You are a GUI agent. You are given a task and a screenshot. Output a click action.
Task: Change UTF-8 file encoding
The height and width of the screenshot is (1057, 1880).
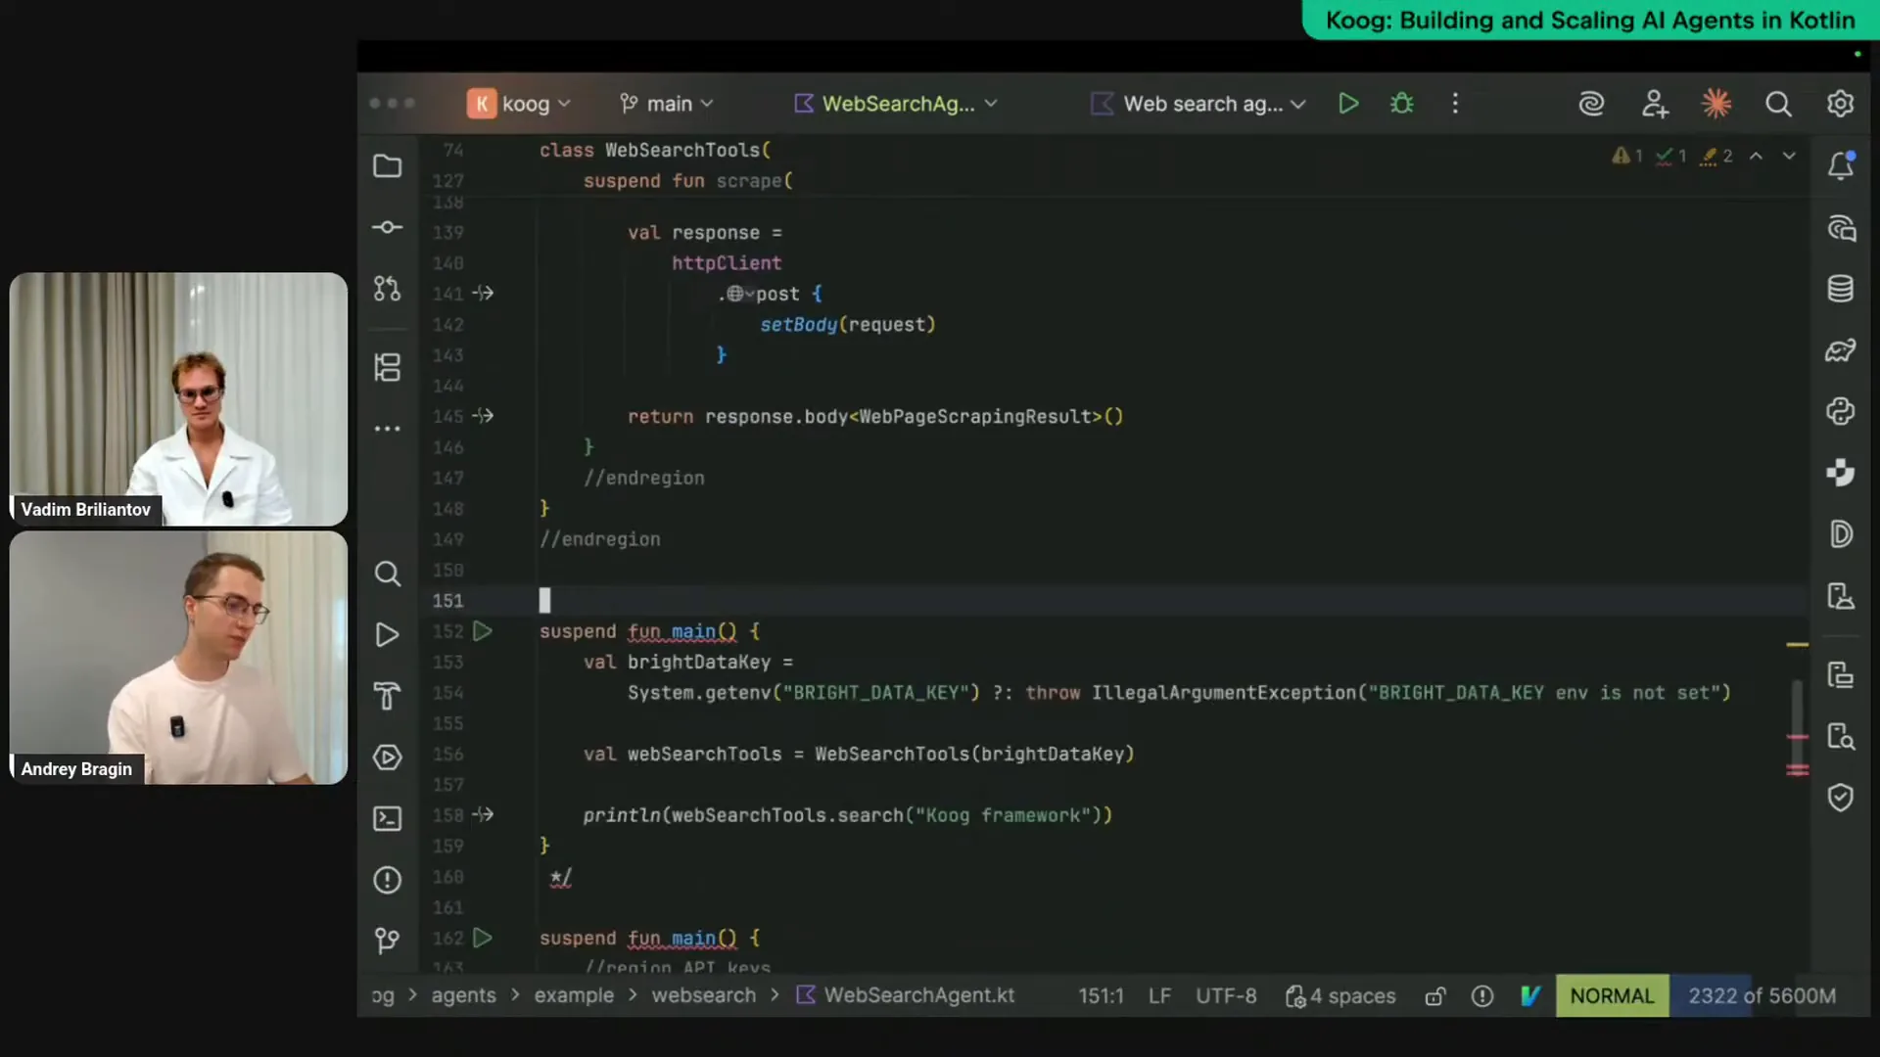point(1226,995)
